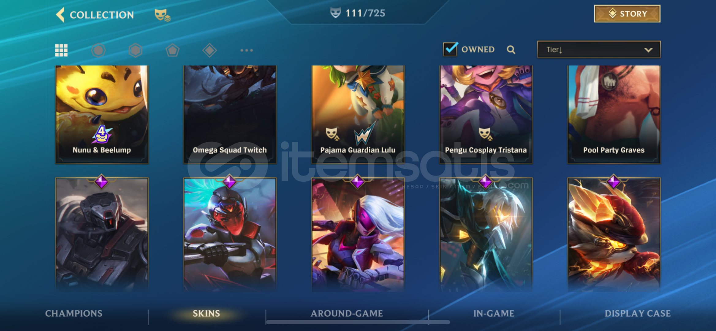Viewport: 716px width, 331px height.
Task: Switch to the Champions tab
Action: point(74,313)
